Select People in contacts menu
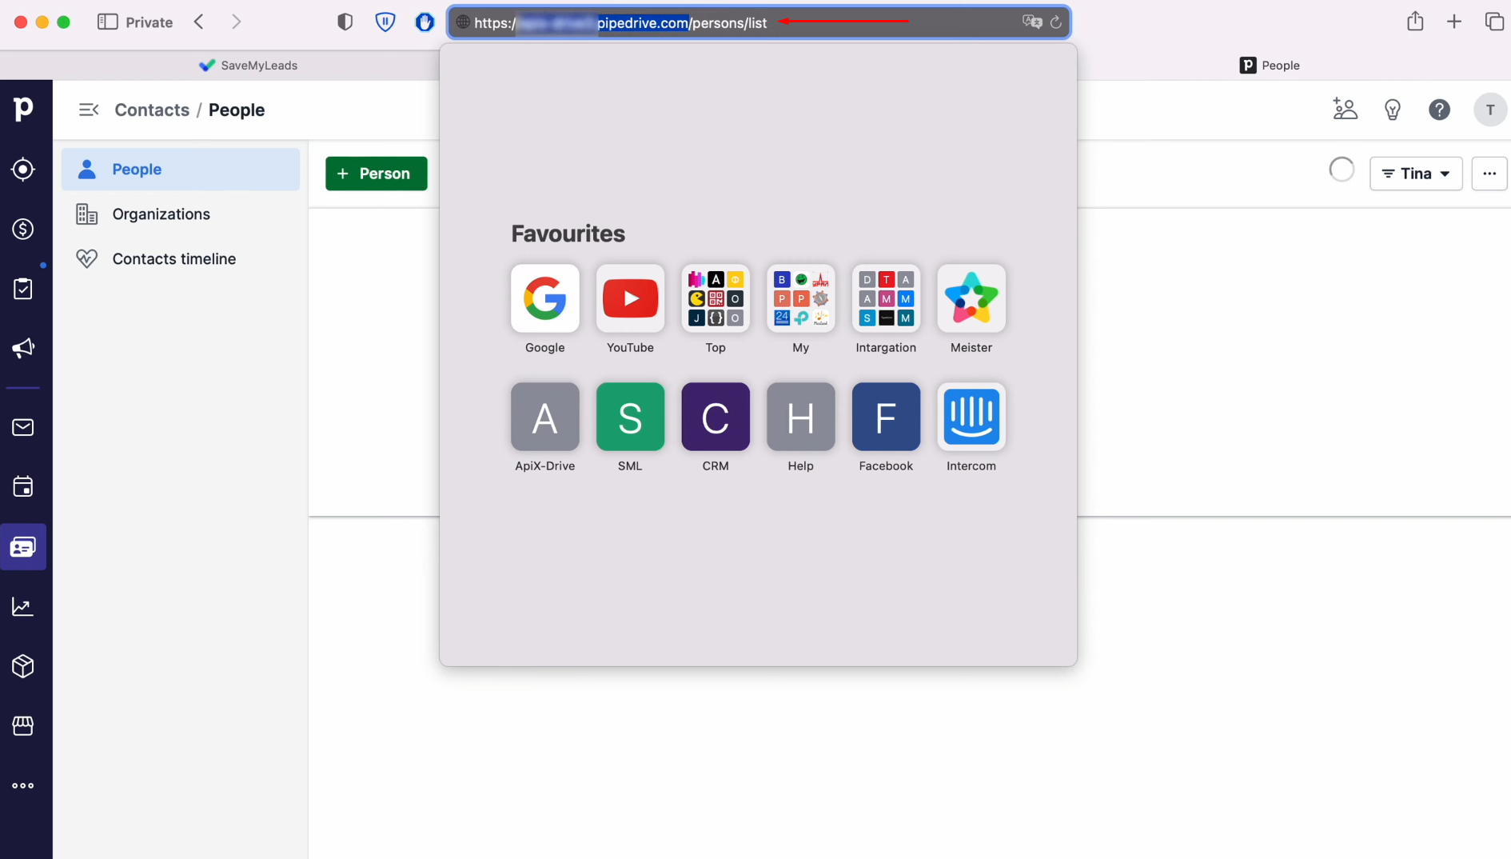This screenshot has width=1511, height=859. [x=181, y=169]
